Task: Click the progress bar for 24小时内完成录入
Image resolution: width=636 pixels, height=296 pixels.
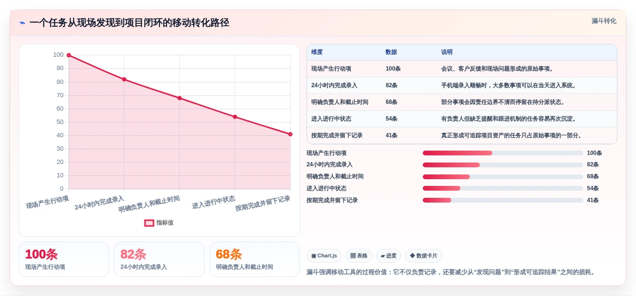Action: 503,165
